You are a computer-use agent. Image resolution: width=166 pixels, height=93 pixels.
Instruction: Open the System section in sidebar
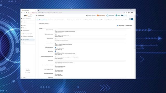[25, 43]
